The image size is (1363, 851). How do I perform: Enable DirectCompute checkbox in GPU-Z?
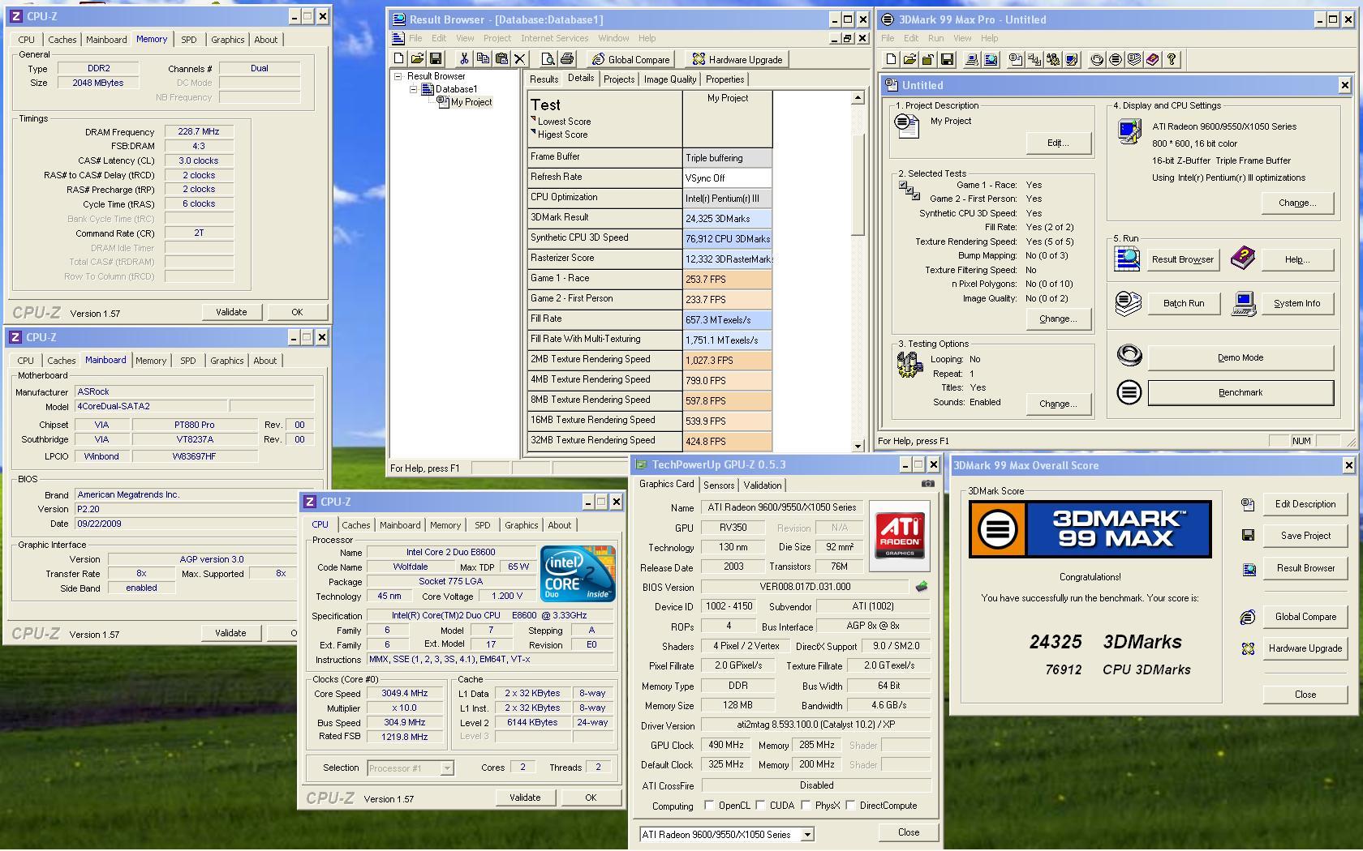click(x=850, y=805)
